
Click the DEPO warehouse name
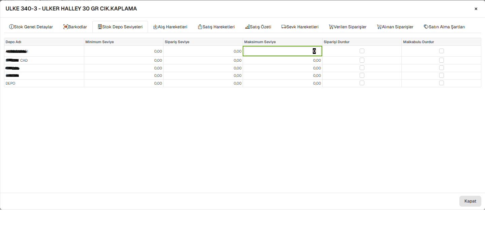[x=10, y=83]
